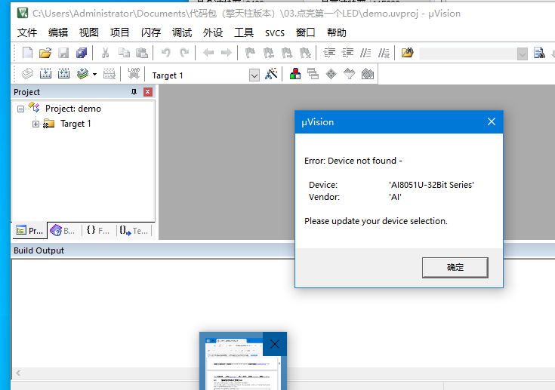Toggle the Project panel pin

coord(134,92)
